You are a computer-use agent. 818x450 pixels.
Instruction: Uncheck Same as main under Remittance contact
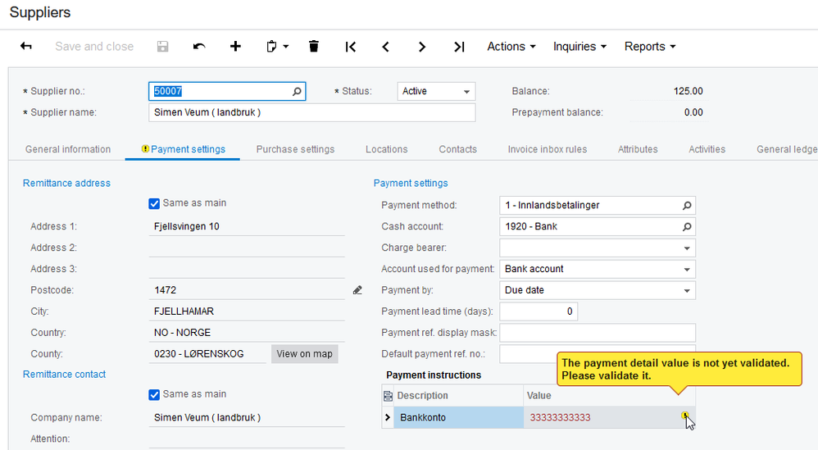coord(154,395)
